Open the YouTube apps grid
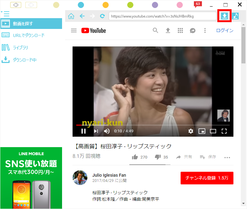247x209 pixels. coord(180,30)
